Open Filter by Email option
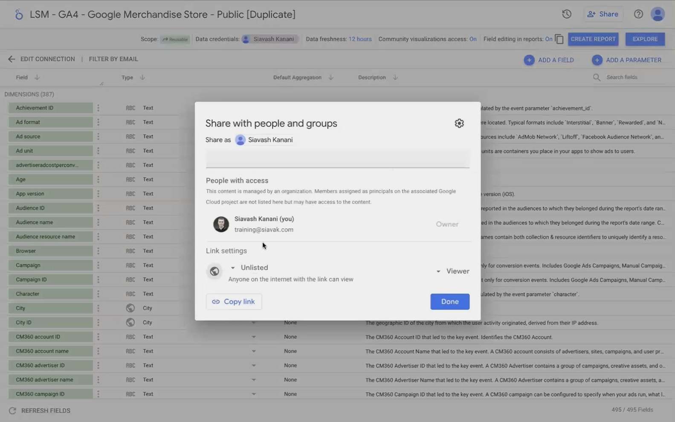 point(113,59)
